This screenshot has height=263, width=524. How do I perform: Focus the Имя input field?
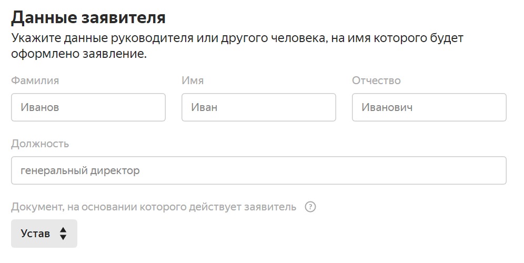coord(259,107)
